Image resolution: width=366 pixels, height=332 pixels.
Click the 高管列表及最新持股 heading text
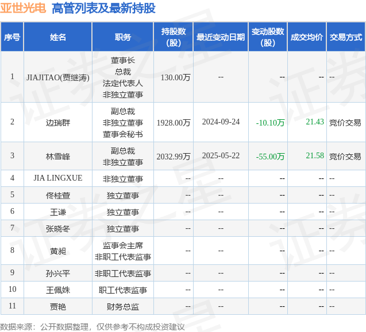[x=103, y=8]
